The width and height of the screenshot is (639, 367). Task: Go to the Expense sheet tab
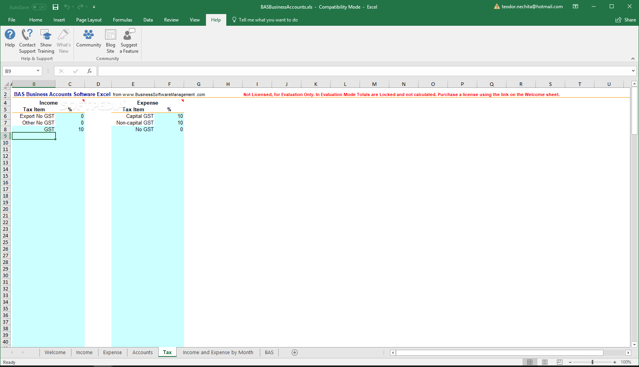click(x=113, y=353)
